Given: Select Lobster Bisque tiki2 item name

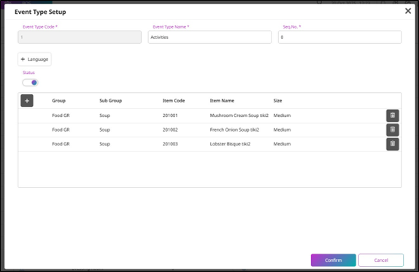Looking at the screenshot, I should [230, 144].
